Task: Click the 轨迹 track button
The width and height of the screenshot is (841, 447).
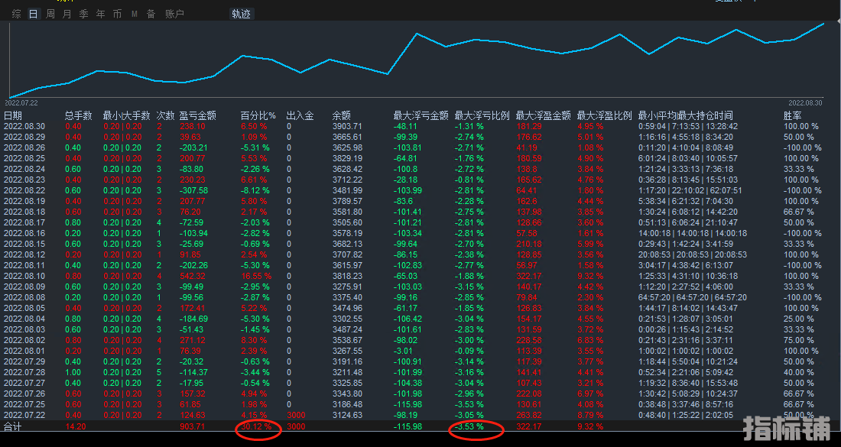Action: (241, 14)
